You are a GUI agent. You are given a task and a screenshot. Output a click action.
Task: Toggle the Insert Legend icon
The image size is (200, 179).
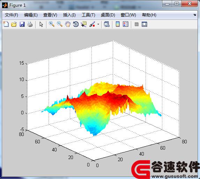[x=126, y=24]
